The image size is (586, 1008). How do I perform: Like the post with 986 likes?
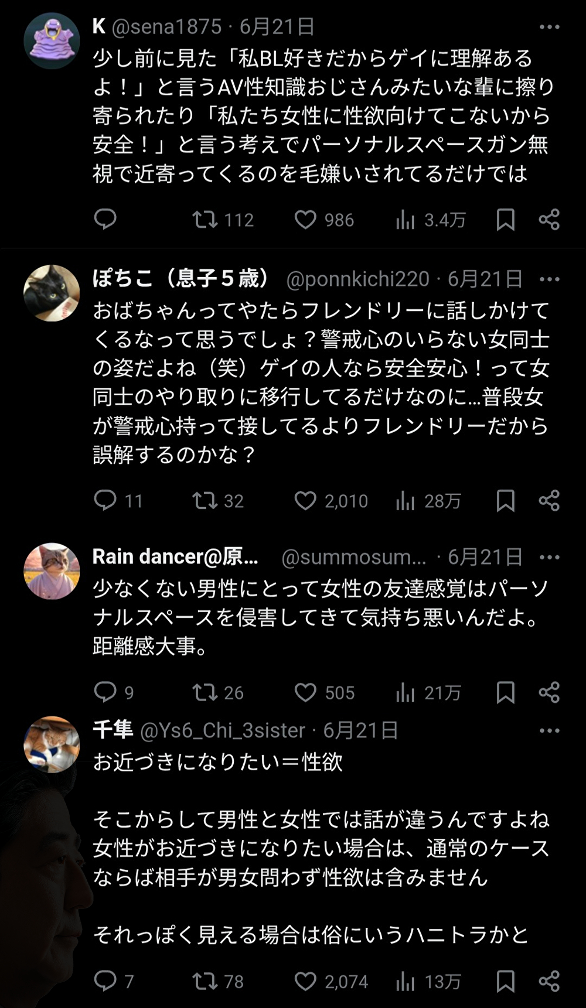[305, 220]
